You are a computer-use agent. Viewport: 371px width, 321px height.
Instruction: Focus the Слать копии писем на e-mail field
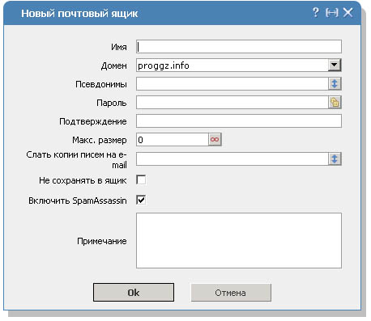coord(232,158)
